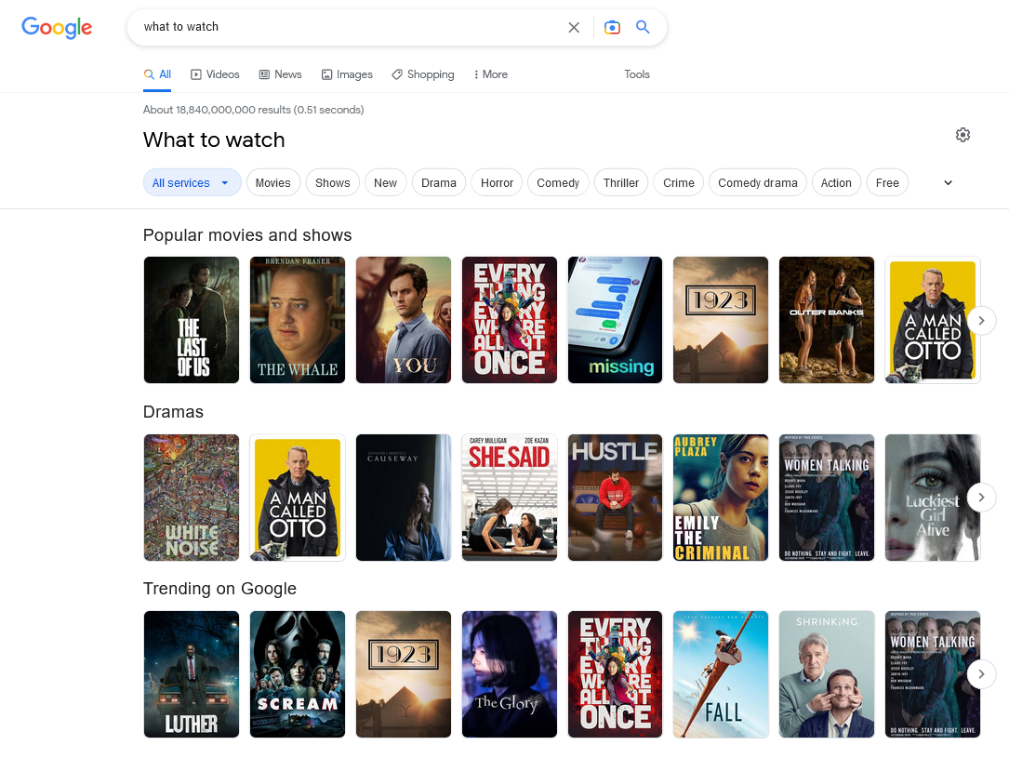The image size is (1009, 758).
Task: Open the Luckiest Girl Alive poster
Action: pyautogui.click(x=933, y=498)
